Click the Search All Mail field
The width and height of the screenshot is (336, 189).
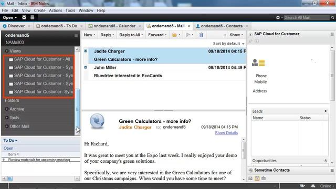[307, 17]
